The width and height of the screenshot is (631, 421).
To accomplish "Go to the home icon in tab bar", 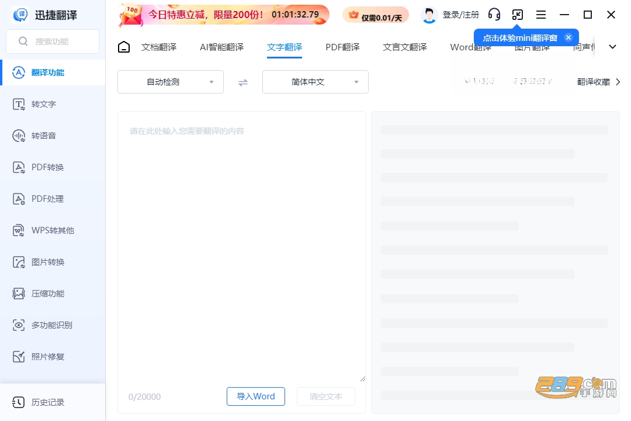I will coord(124,47).
